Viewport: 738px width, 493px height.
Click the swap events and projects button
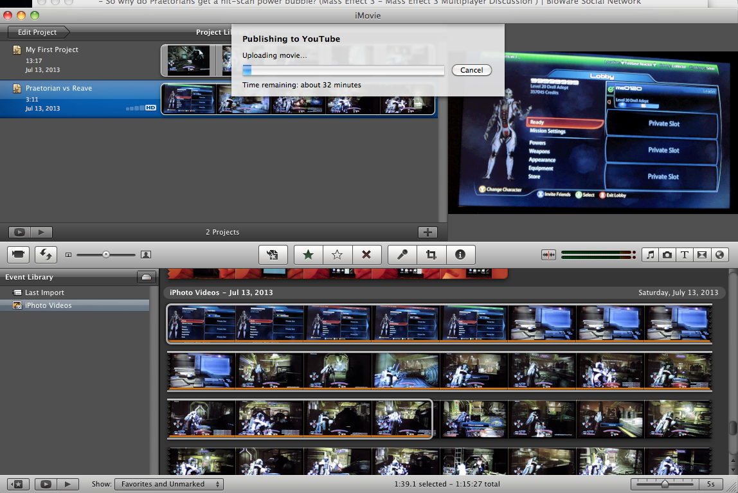(46, 255)
